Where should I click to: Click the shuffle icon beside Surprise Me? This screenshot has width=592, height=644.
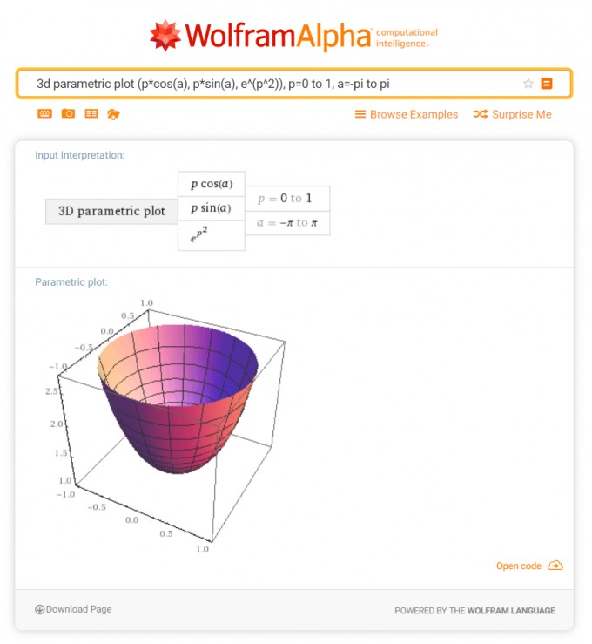[481, 114]
